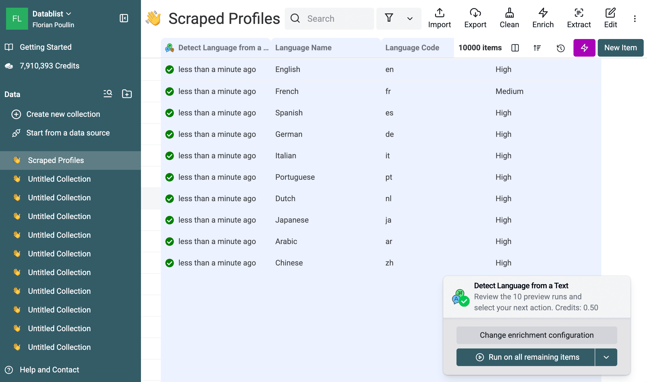Click the Japanese language name cell
The height and width of the screenshot is (382, 647).
[x=292, y=220]
